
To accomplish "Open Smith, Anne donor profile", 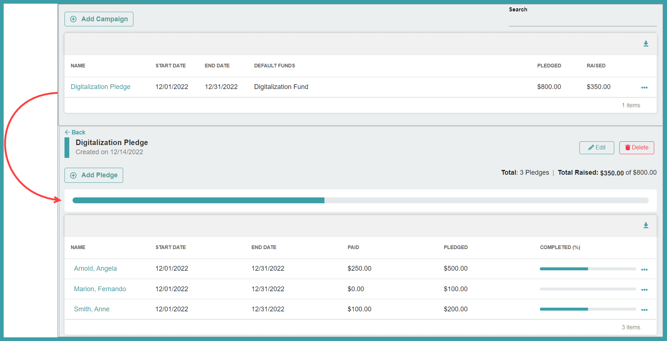I will click(92, 309).
